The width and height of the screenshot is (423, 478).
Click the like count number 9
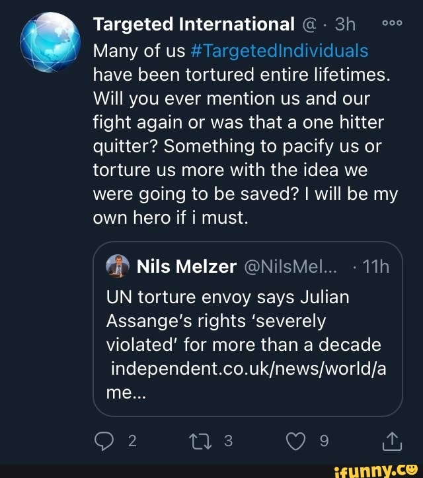tap(323, 440)
